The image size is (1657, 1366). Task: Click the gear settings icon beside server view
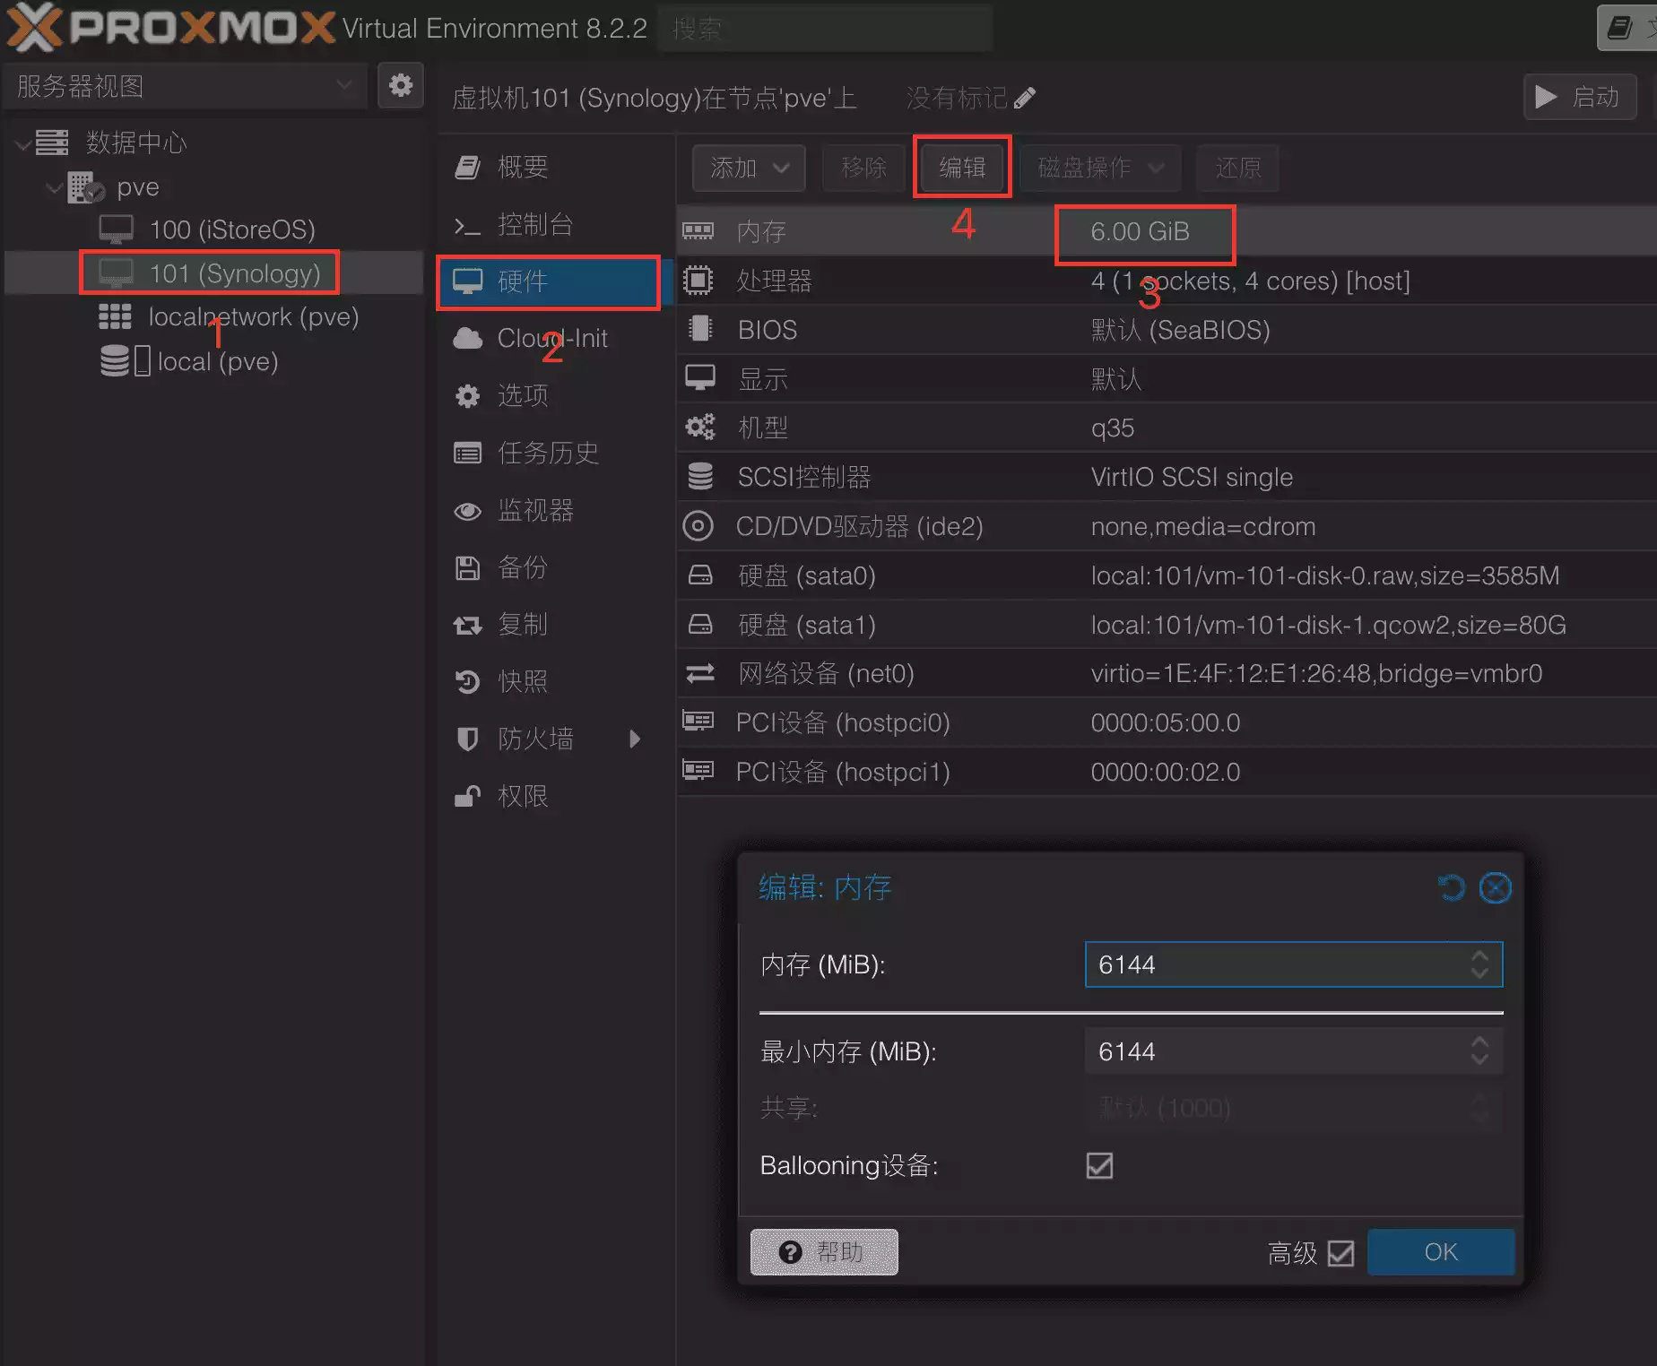tap(400, 86)
